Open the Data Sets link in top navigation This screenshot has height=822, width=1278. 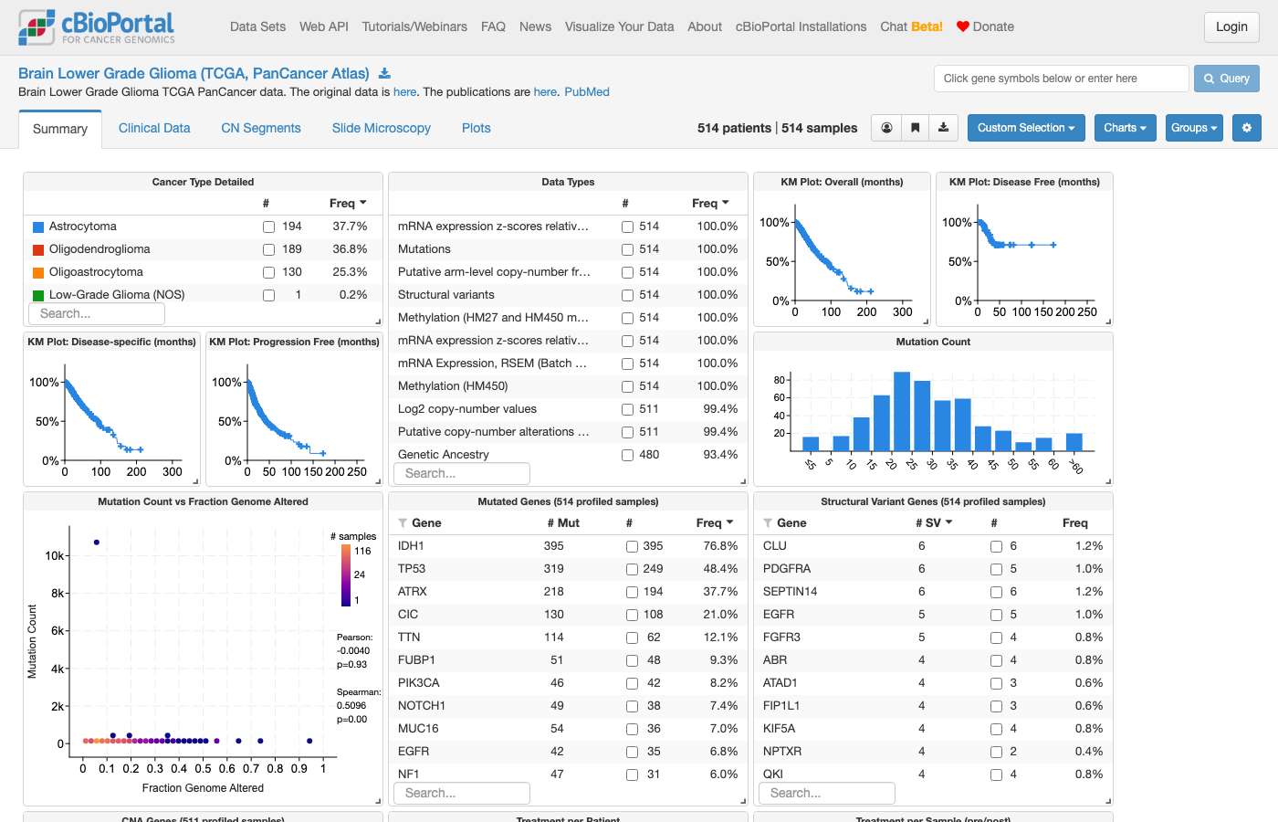(257, 26)
